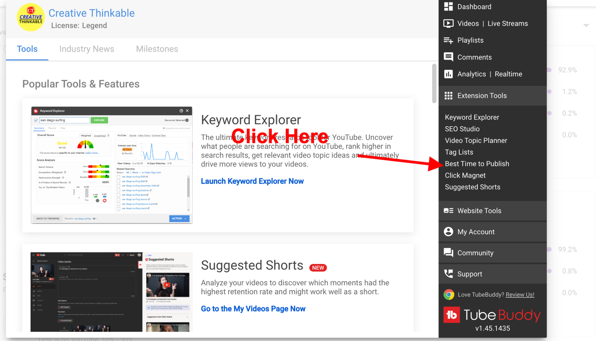Screen dimensions: 596x341
Task: Click the Videos play-screen icon
Action: tap(448, 23)
